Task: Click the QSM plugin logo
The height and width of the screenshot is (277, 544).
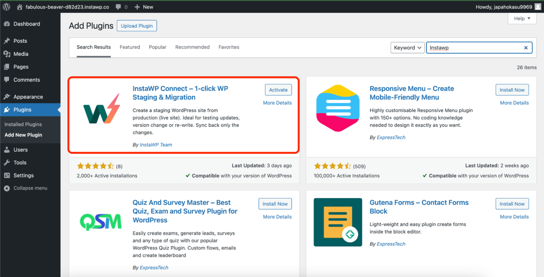Action: click(x=99, y=222)
